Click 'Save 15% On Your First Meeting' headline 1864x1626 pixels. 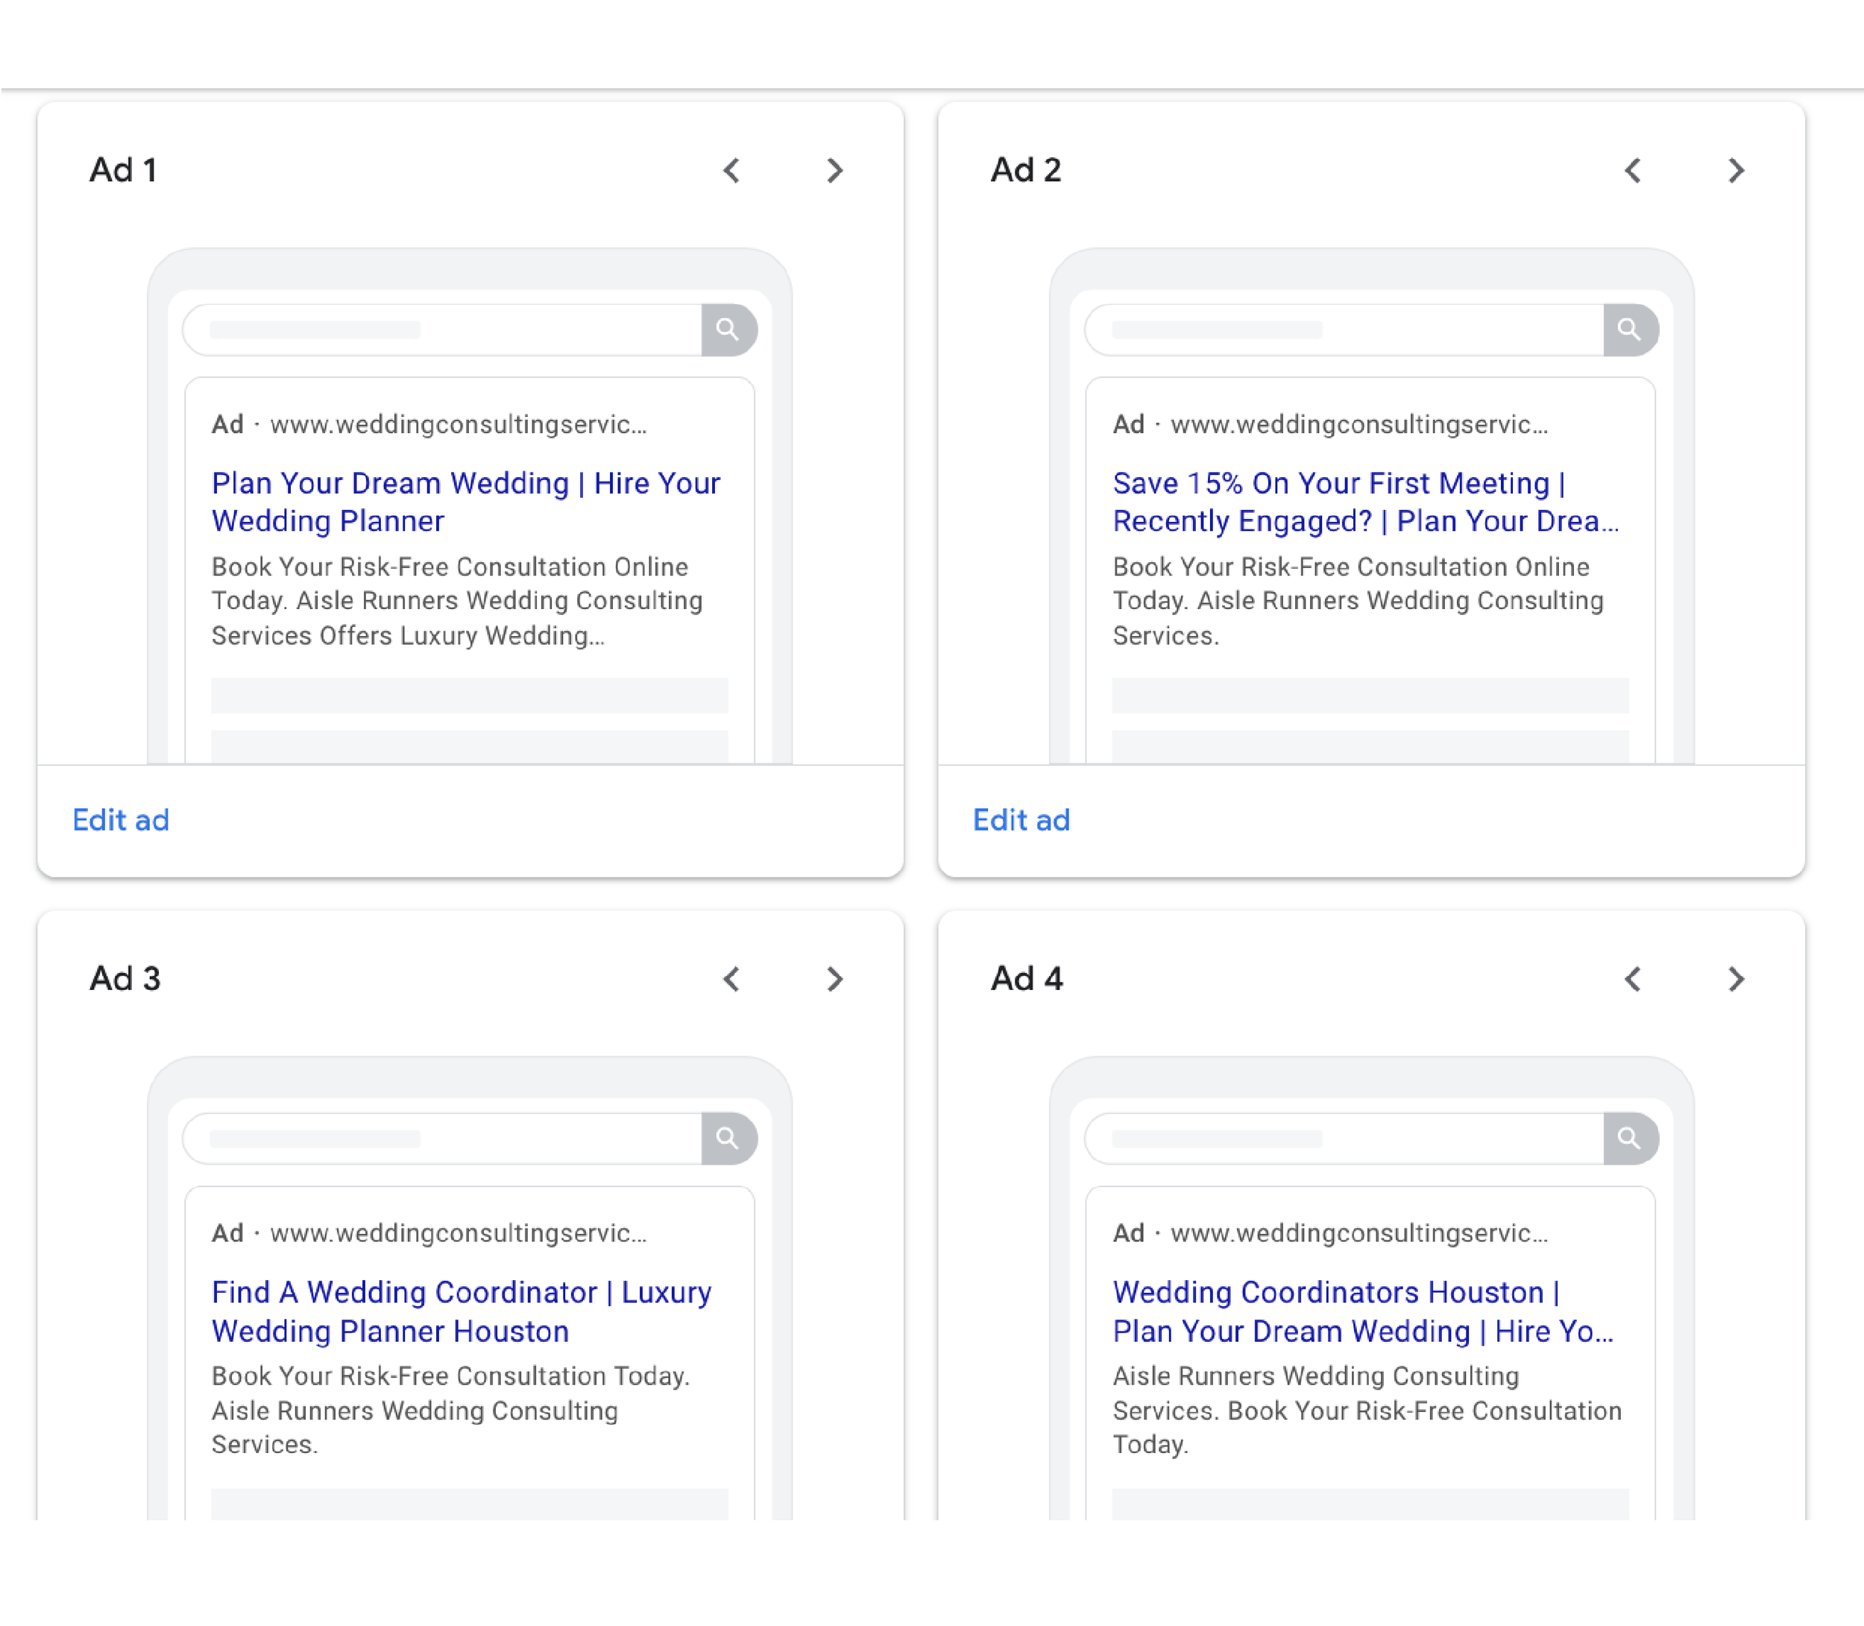click(x=1332, y=484)
